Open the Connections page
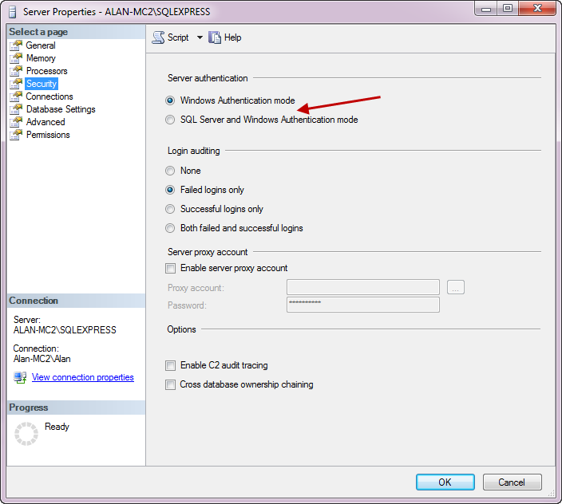 tap(49, 96)
